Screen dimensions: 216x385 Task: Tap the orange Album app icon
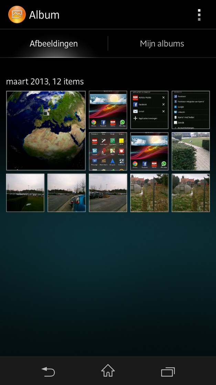[17, 14]
